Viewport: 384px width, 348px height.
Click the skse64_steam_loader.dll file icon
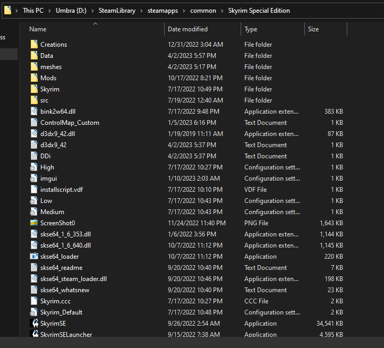click(34, 278)
